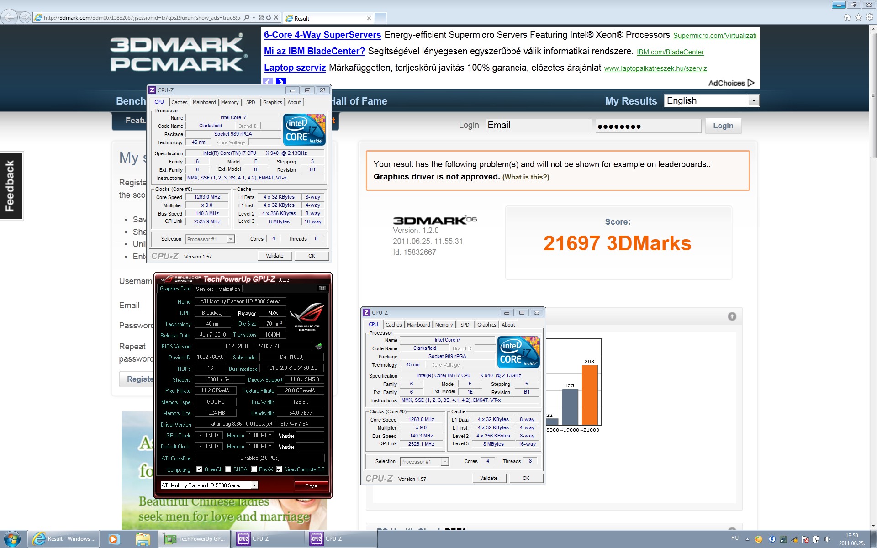The width and height of the screenshot is (877, 548).
Task: Click Close button in GPU-Z
Action: [x=311, y=486]
